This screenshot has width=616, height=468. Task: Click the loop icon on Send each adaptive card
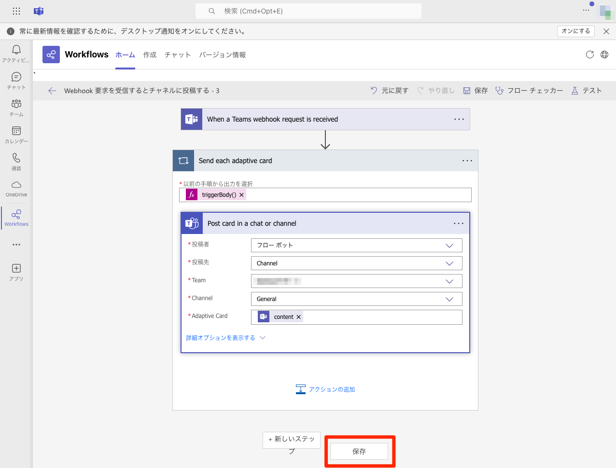[x=183, y=161]
